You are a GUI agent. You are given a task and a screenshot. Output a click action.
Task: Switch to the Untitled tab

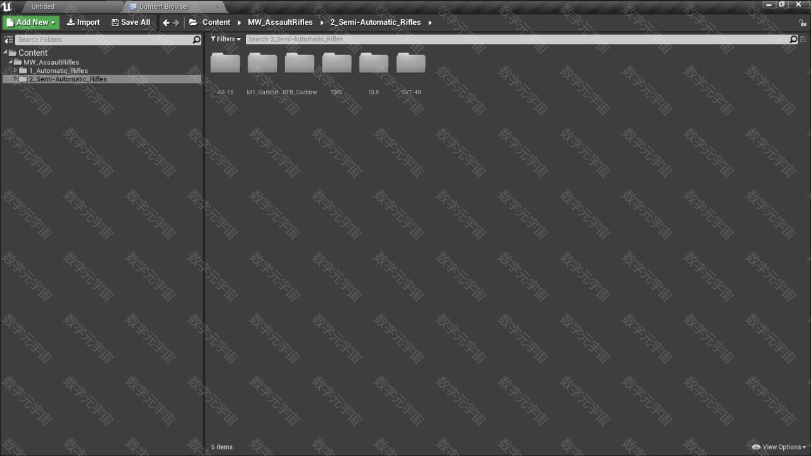click(43, 6)
